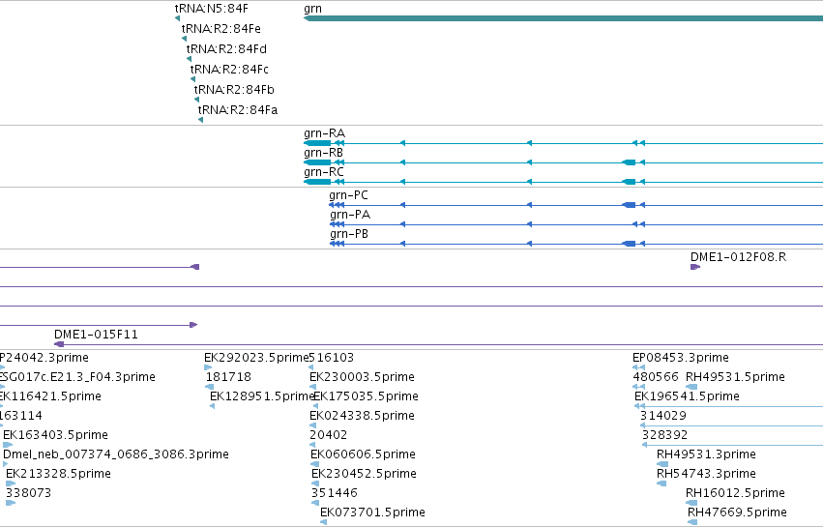Select the grn-PB protein label
This screenshot has width=823, height=527.
349,234
